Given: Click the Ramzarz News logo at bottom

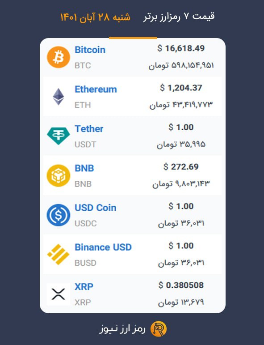Looking at the screenshot, I should 159,329.
